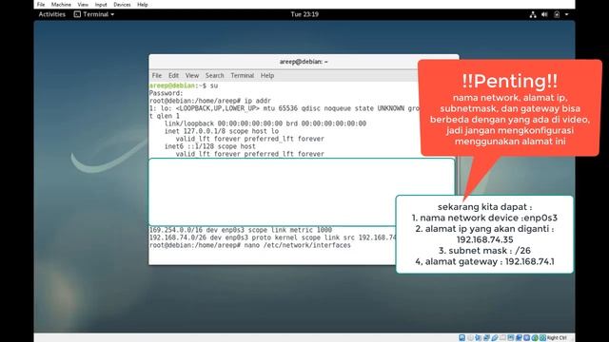Click the GNOME Activities button
The height and width of the screenshot is (342, 609).
(52, 14)
